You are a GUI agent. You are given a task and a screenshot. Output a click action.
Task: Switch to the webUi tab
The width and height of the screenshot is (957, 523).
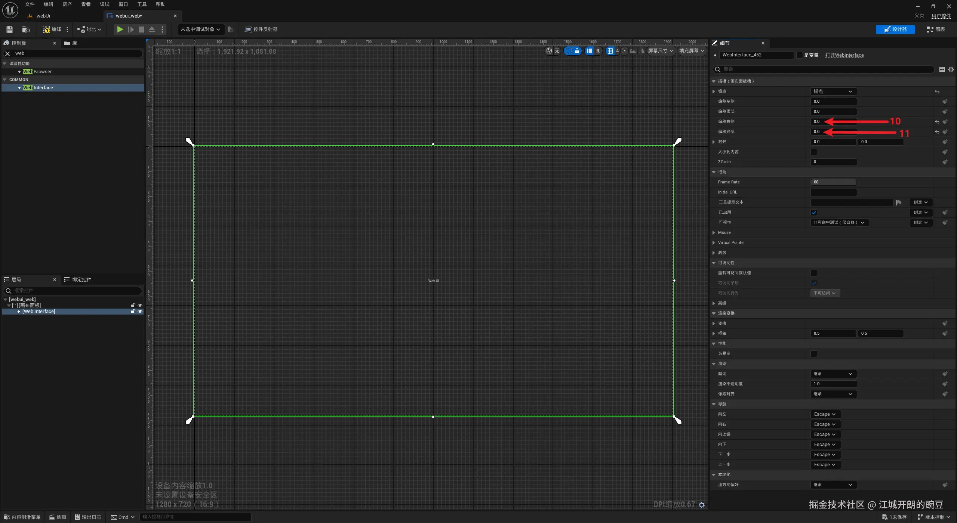coord(43,16)
